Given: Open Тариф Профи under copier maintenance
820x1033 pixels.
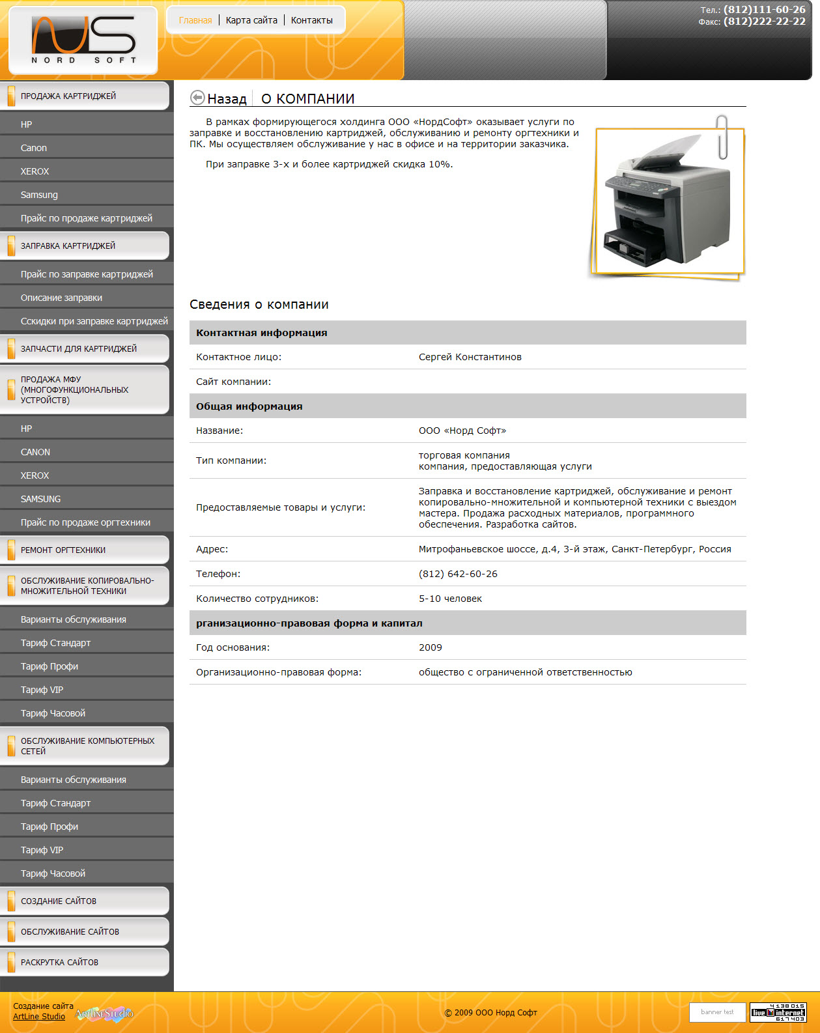Looking at the screenshot, I should tap(87, 666).
